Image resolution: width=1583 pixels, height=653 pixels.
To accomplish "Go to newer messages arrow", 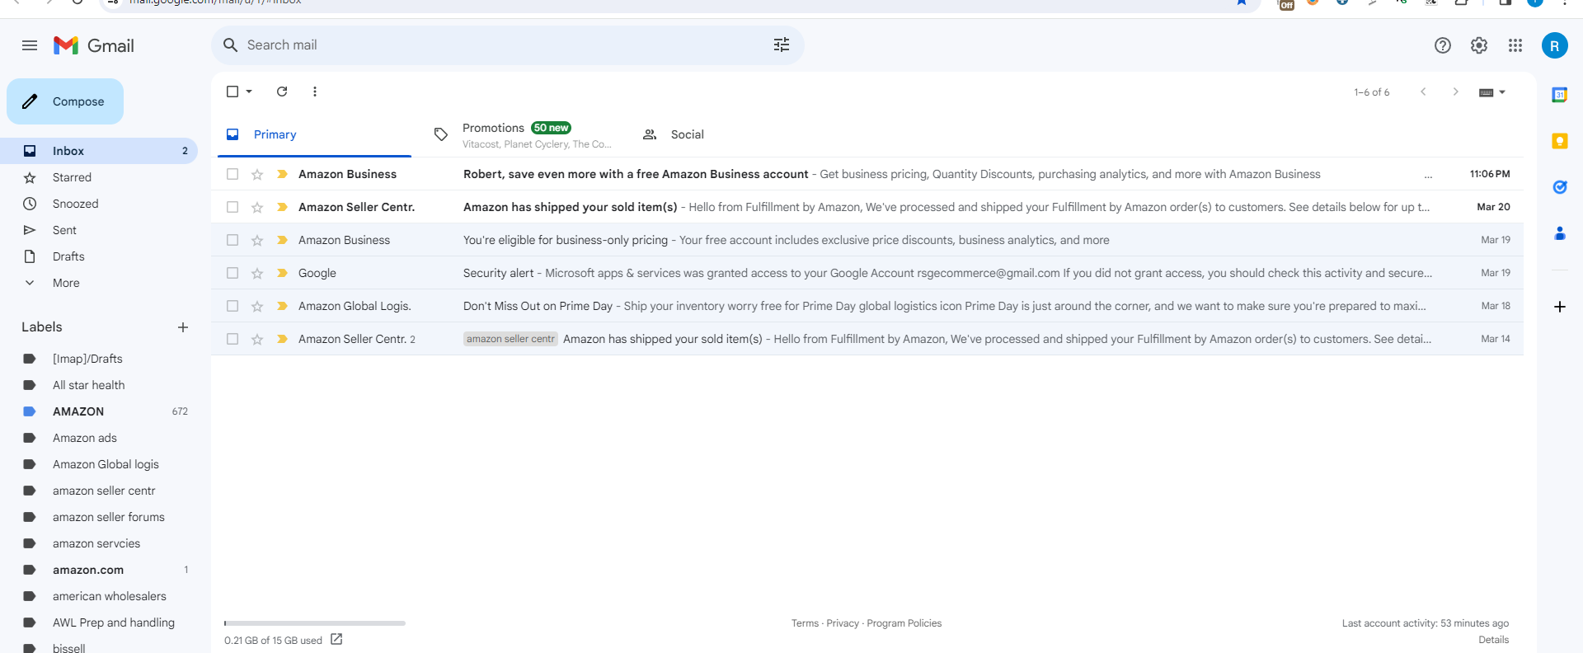I will pyautogui.click(x=1423, y=92).
